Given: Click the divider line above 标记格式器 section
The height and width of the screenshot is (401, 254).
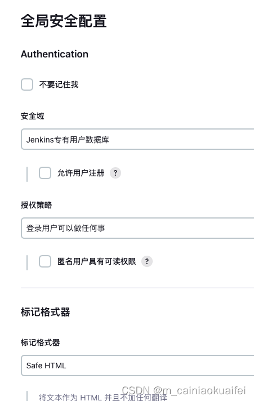Looking at the screenshot, I should click(x=137, y=288).
